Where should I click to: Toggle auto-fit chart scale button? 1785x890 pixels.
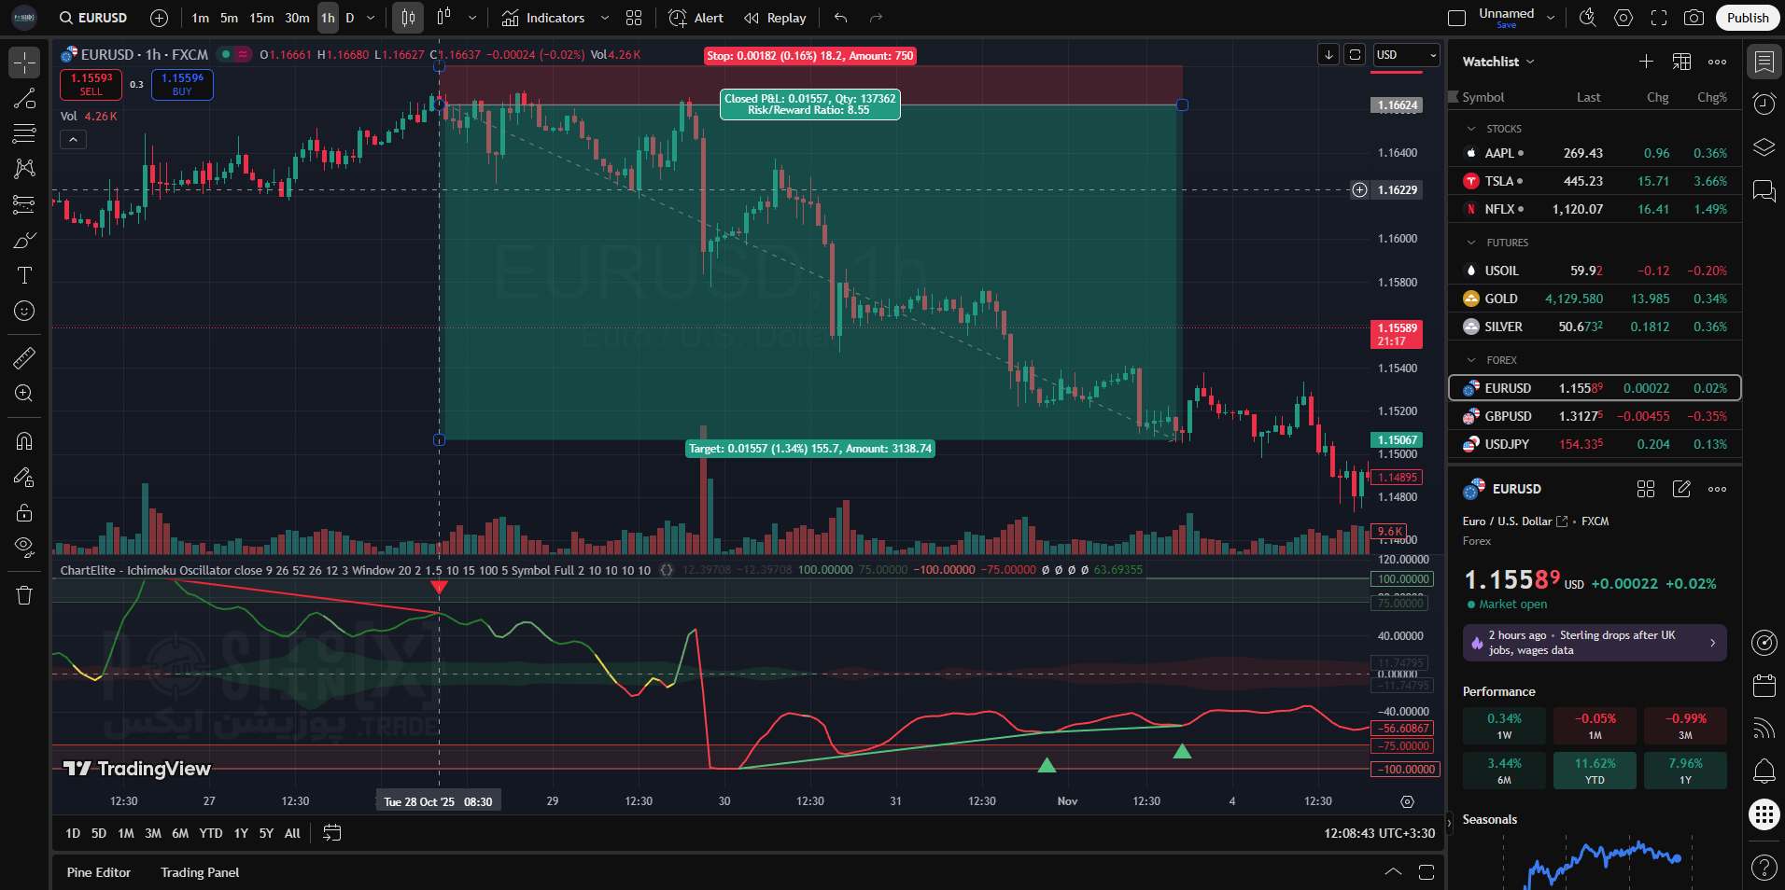pos(1355,55)
